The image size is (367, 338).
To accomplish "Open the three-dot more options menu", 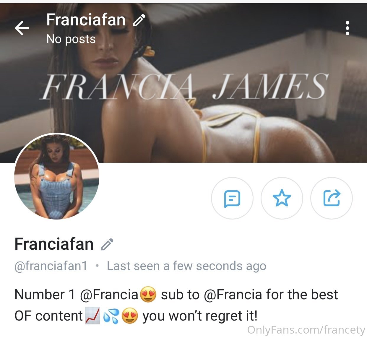I will pyautogui.click(x=347, y=28).
